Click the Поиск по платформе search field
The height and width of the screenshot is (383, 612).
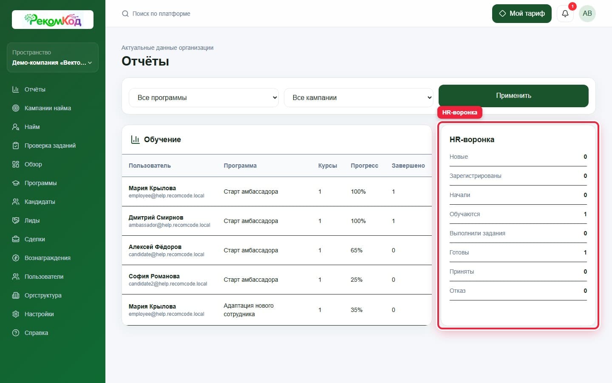point(161,14)
